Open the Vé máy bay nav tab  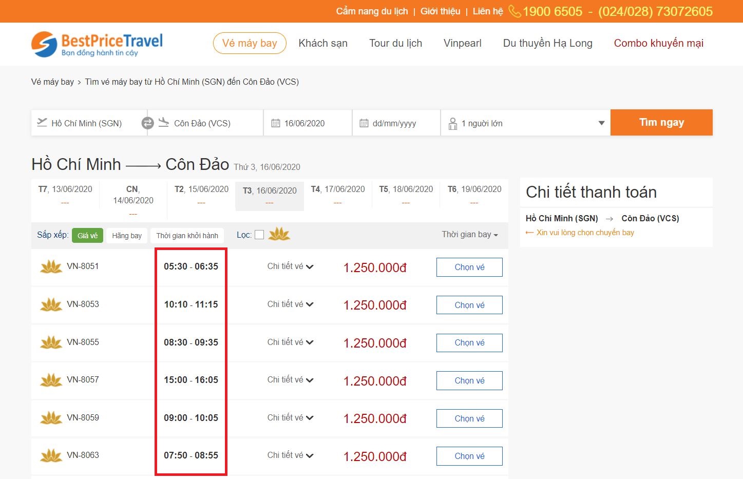(250, 43)
